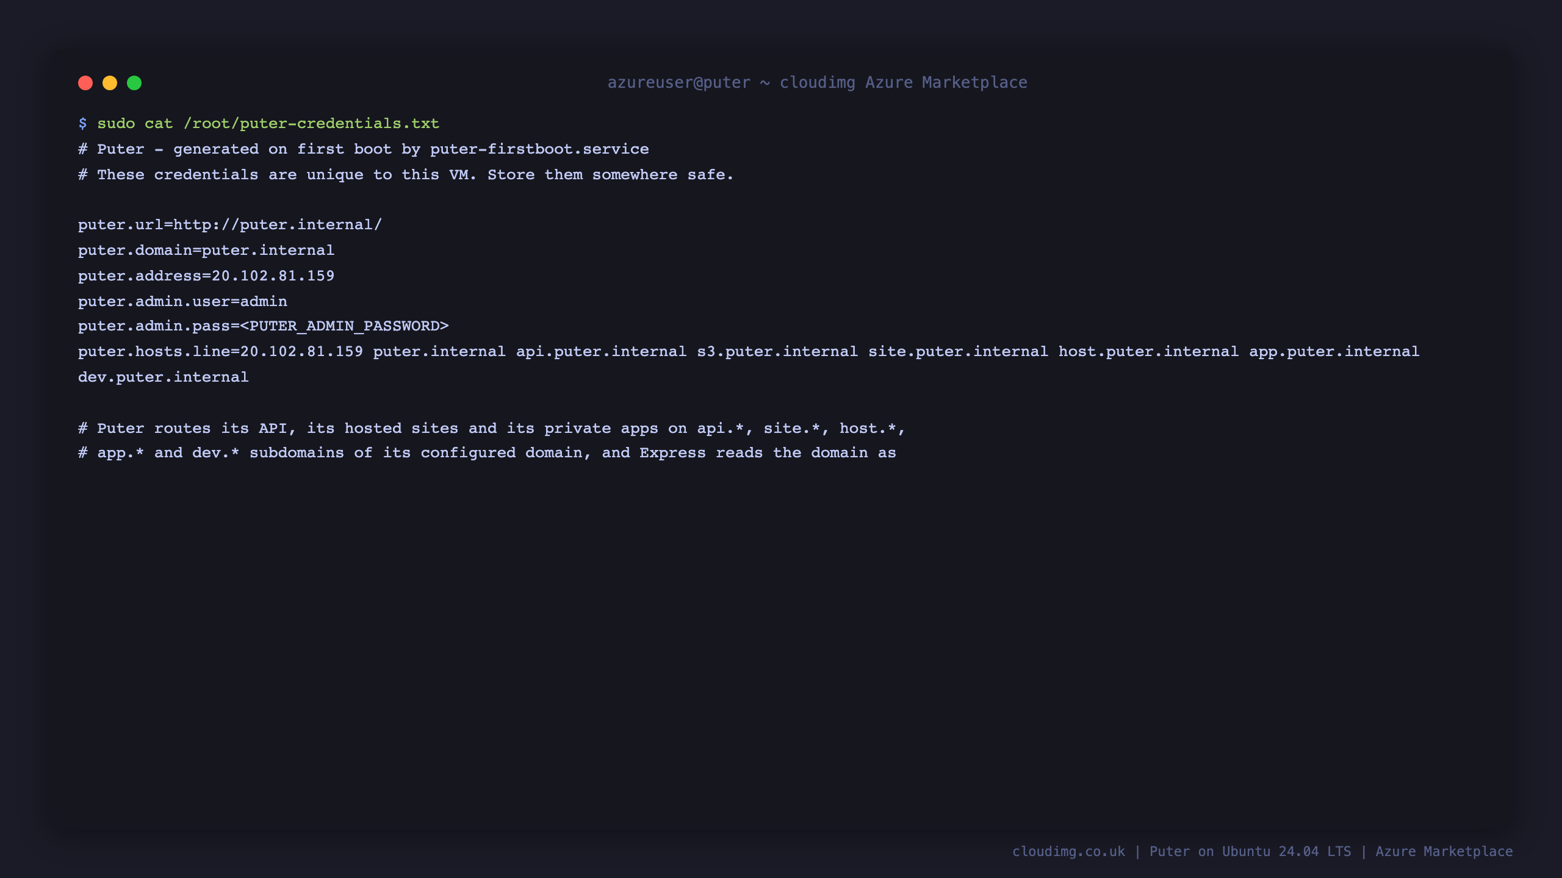This screenshot has width=1562, height=878.
Task: Click the comment line beginning 'app.* and dev.*'
Action: point(487,452)
